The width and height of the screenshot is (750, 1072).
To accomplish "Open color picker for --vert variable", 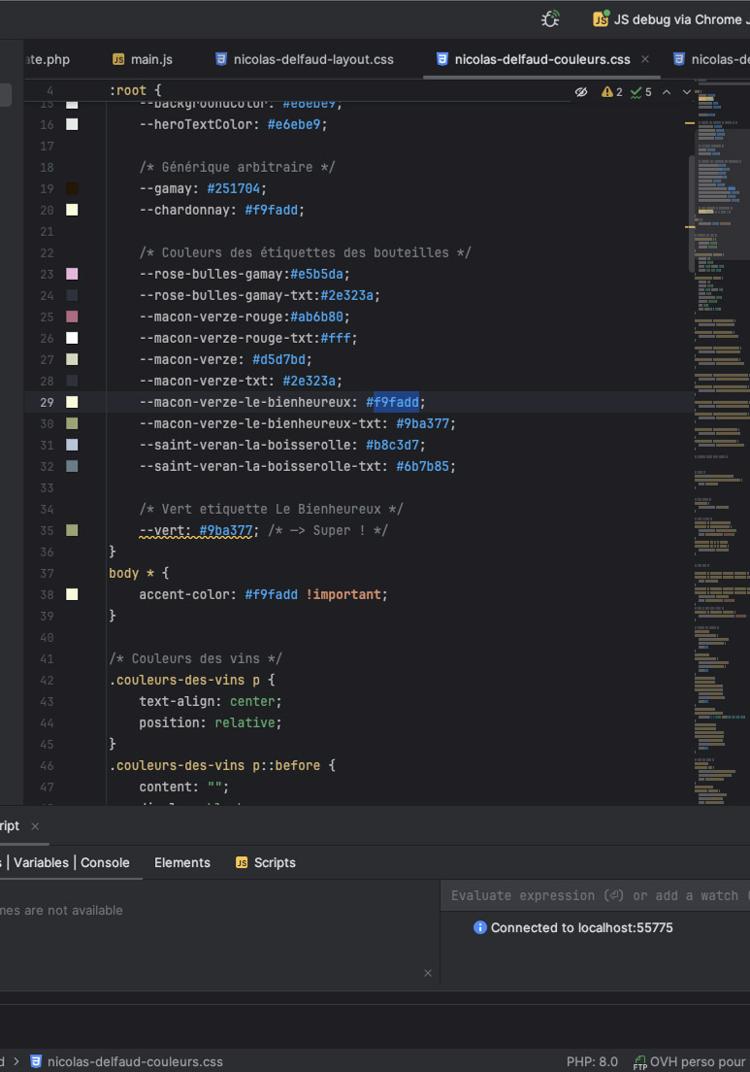I will click(72, 530).
